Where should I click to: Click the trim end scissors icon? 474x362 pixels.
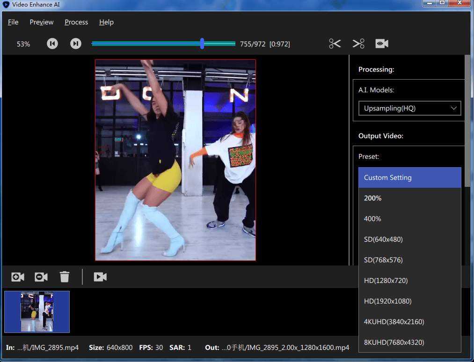(x=358, y=44)
